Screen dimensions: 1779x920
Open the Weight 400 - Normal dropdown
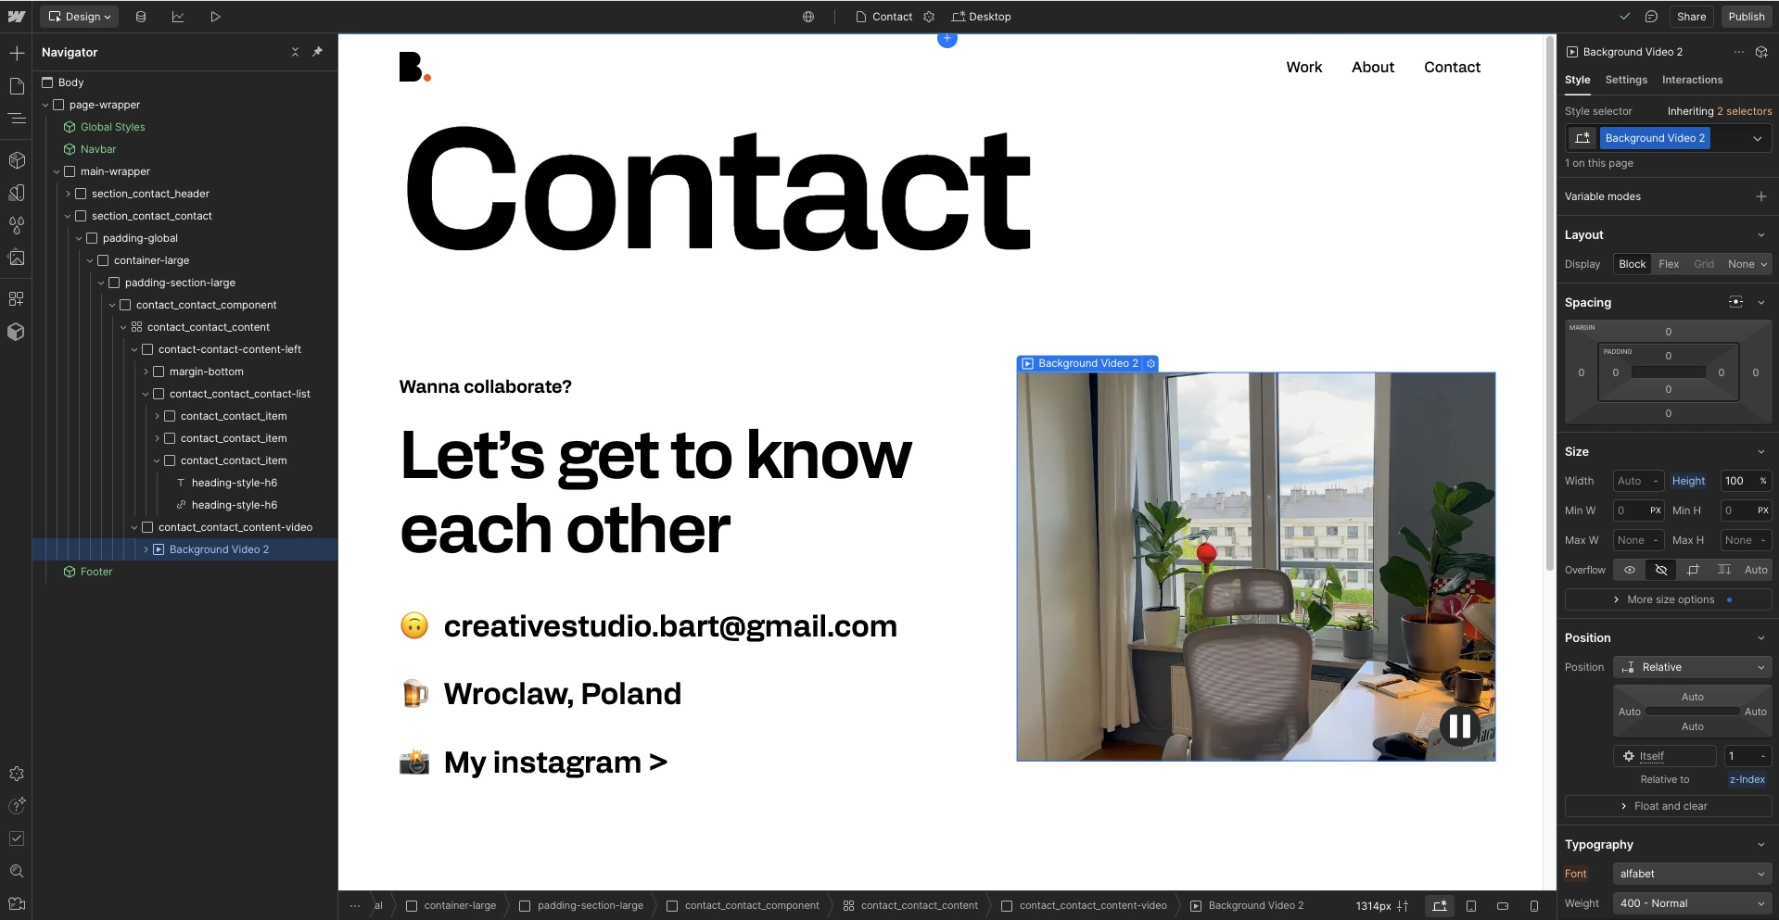tap(1693, 903)
